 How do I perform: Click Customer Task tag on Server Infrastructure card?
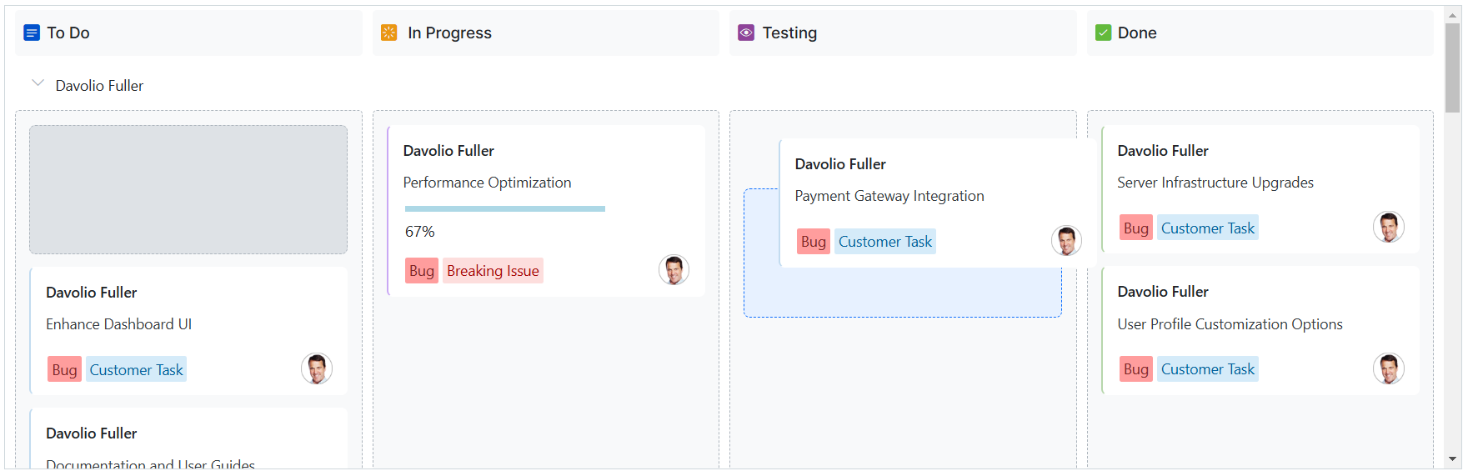(x=1207, y=228)
